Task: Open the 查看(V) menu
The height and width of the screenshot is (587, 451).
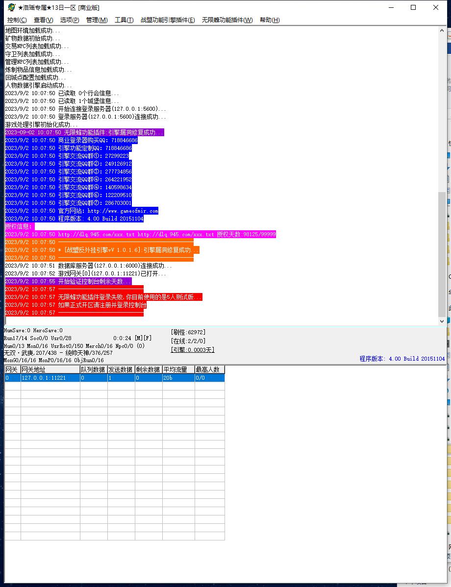Action: pos(44,20)
